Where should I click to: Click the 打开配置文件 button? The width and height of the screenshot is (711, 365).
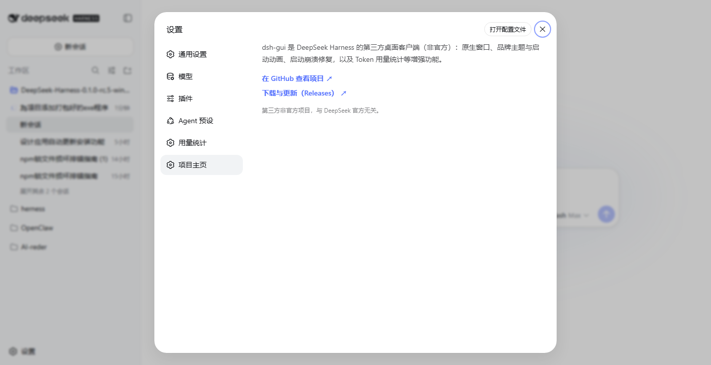click(x=508, y=29)
